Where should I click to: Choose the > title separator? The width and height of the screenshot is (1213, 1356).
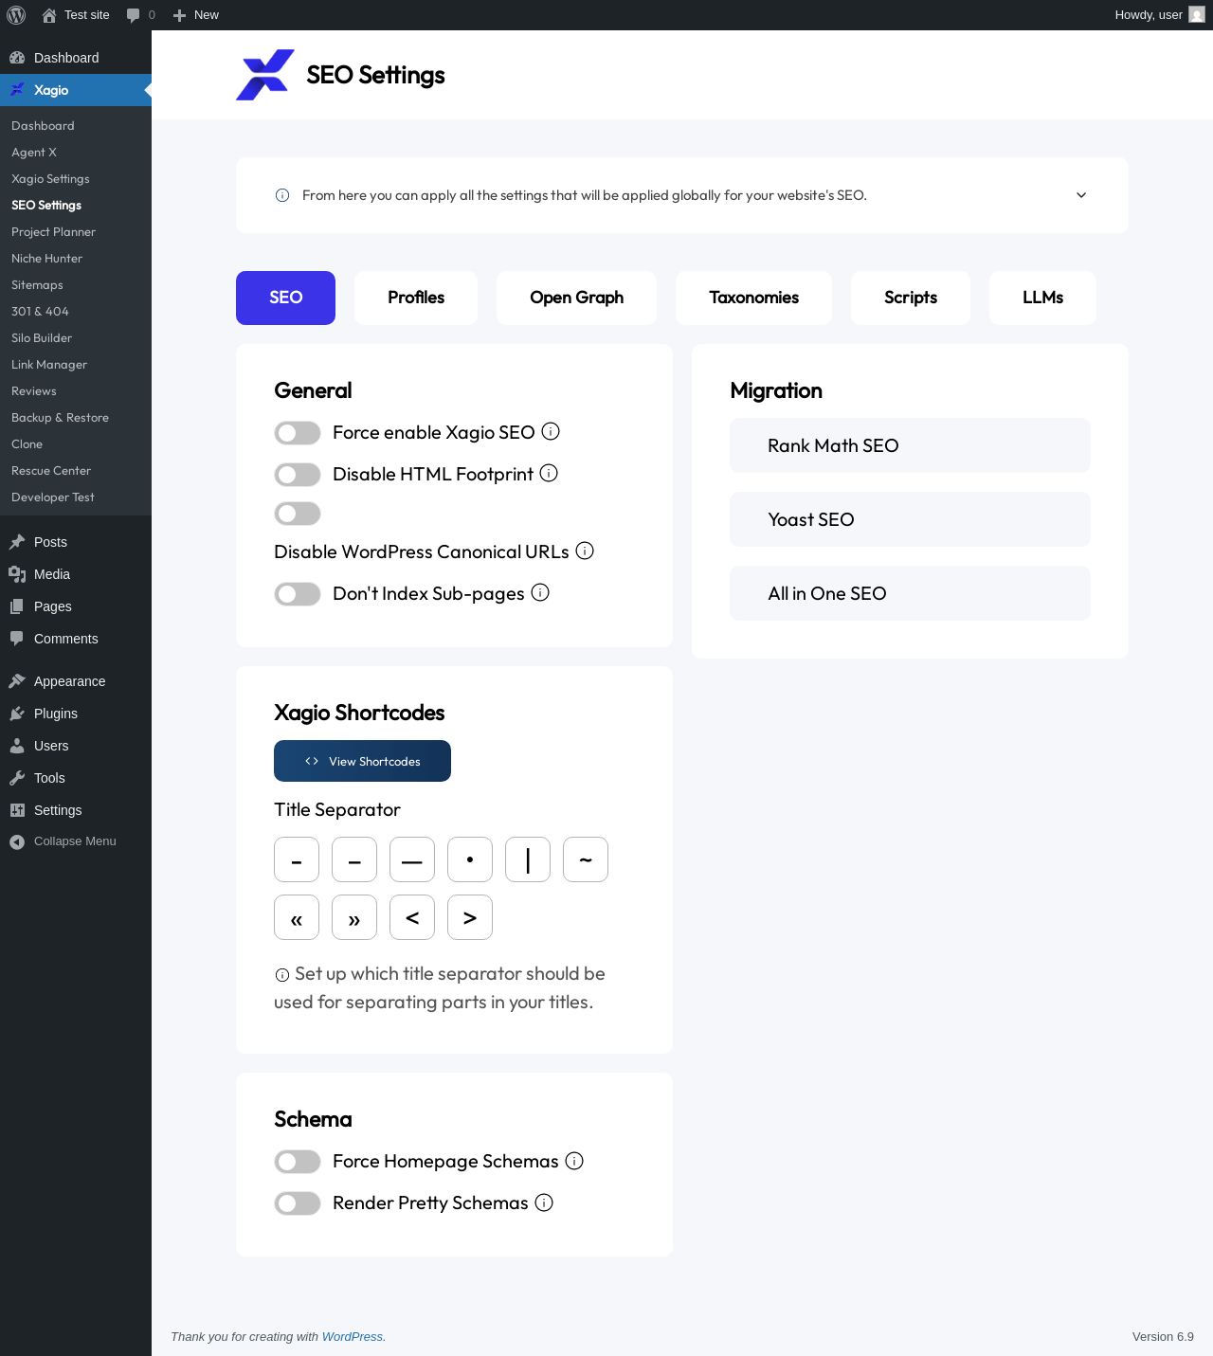pos(470,917)
